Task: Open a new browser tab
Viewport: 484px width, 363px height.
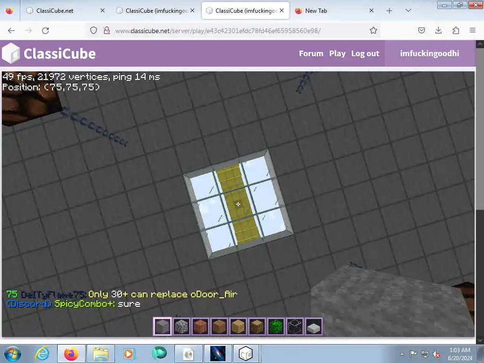Action: [389, 11]
